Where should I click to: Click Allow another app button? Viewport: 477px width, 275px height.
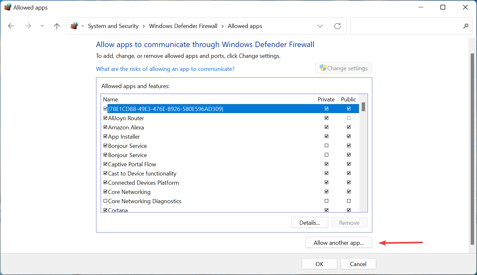coord(338,243)
